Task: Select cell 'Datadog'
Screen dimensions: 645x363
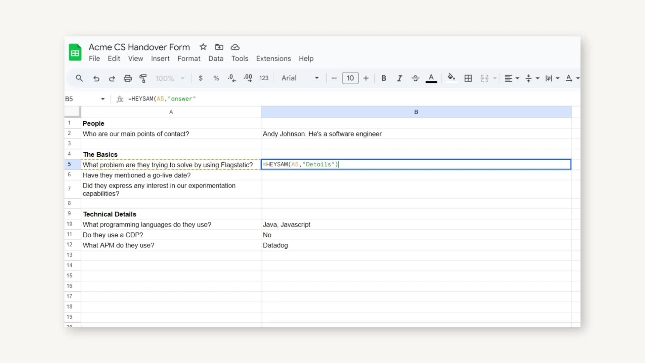Action: point(416,245)
